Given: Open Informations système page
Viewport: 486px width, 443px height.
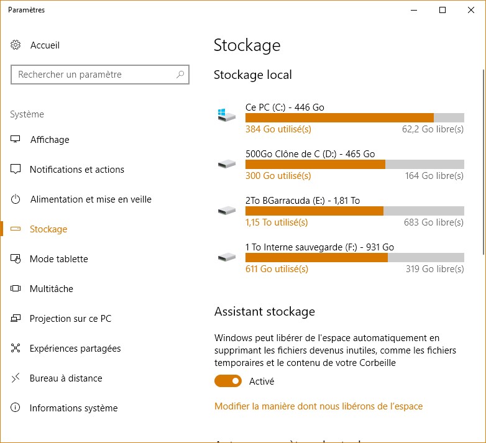Looking at the screenshot, I should pos(73,408).
